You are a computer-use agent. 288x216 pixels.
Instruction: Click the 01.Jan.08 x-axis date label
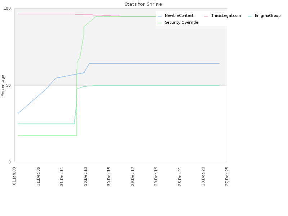pyautogui.click(x=14, y=176)
